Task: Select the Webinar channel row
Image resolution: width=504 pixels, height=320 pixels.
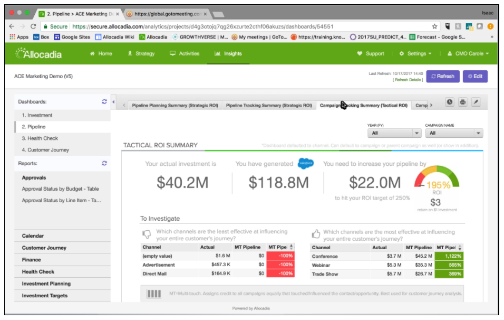Action: tap(386, 265)
